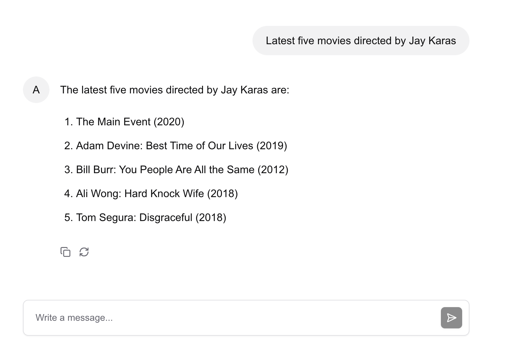This screenshot has height=349, width=511.
Task: Click Tom Segura: Disgraceful list item
Action: [134, 217]
